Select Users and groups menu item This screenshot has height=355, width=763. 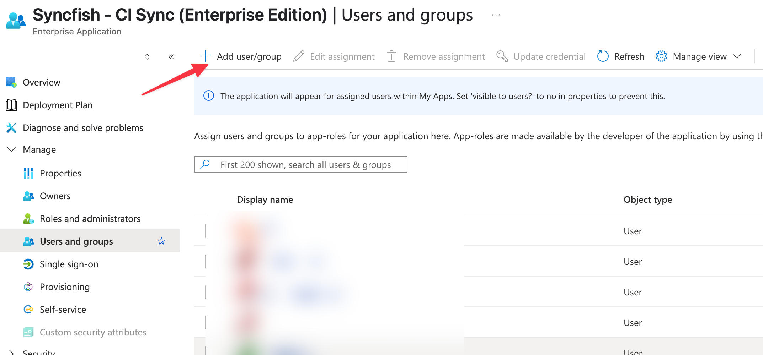90,241
